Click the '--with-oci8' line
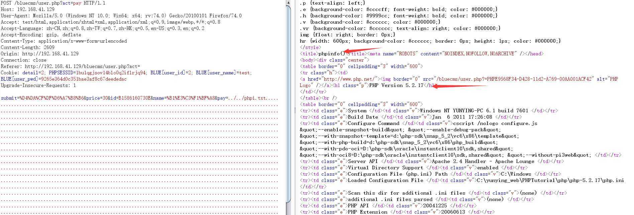The height and width of the screenshot is (215, 634). pyautogui.click(x=460, y=155)
